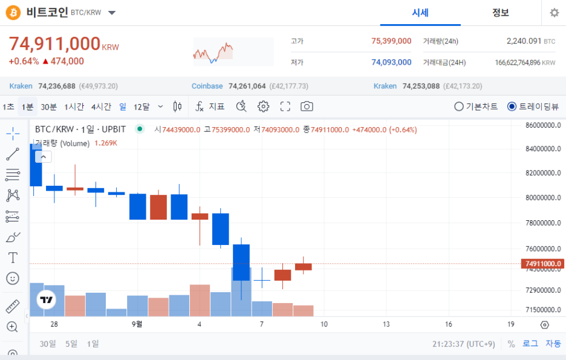Open the horizontal lines Fibonacci tool
The image size is (566, 360).
point(13,175)
